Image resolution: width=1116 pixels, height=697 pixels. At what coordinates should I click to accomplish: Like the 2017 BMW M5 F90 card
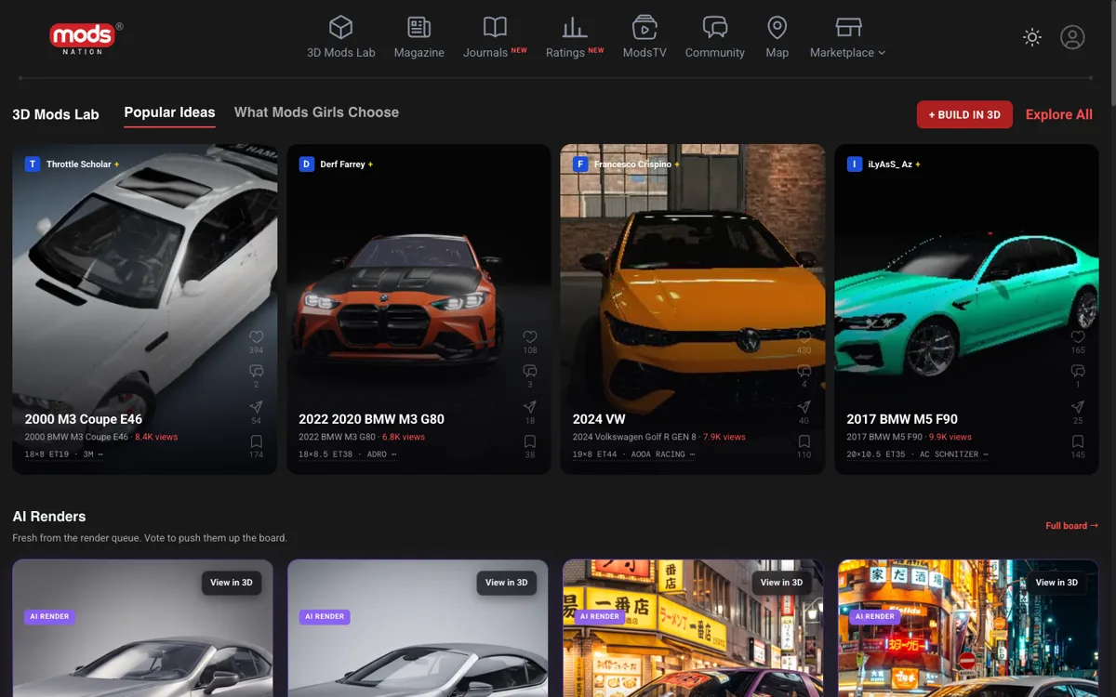pyautogui.click(x=1078, y=337)
